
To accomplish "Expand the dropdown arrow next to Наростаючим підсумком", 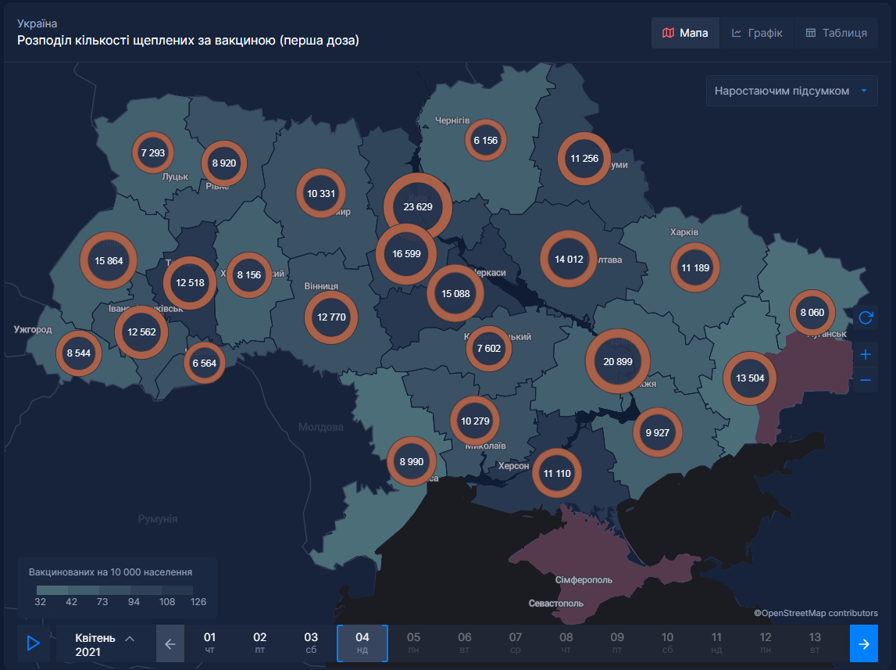I will pos(865,91).
